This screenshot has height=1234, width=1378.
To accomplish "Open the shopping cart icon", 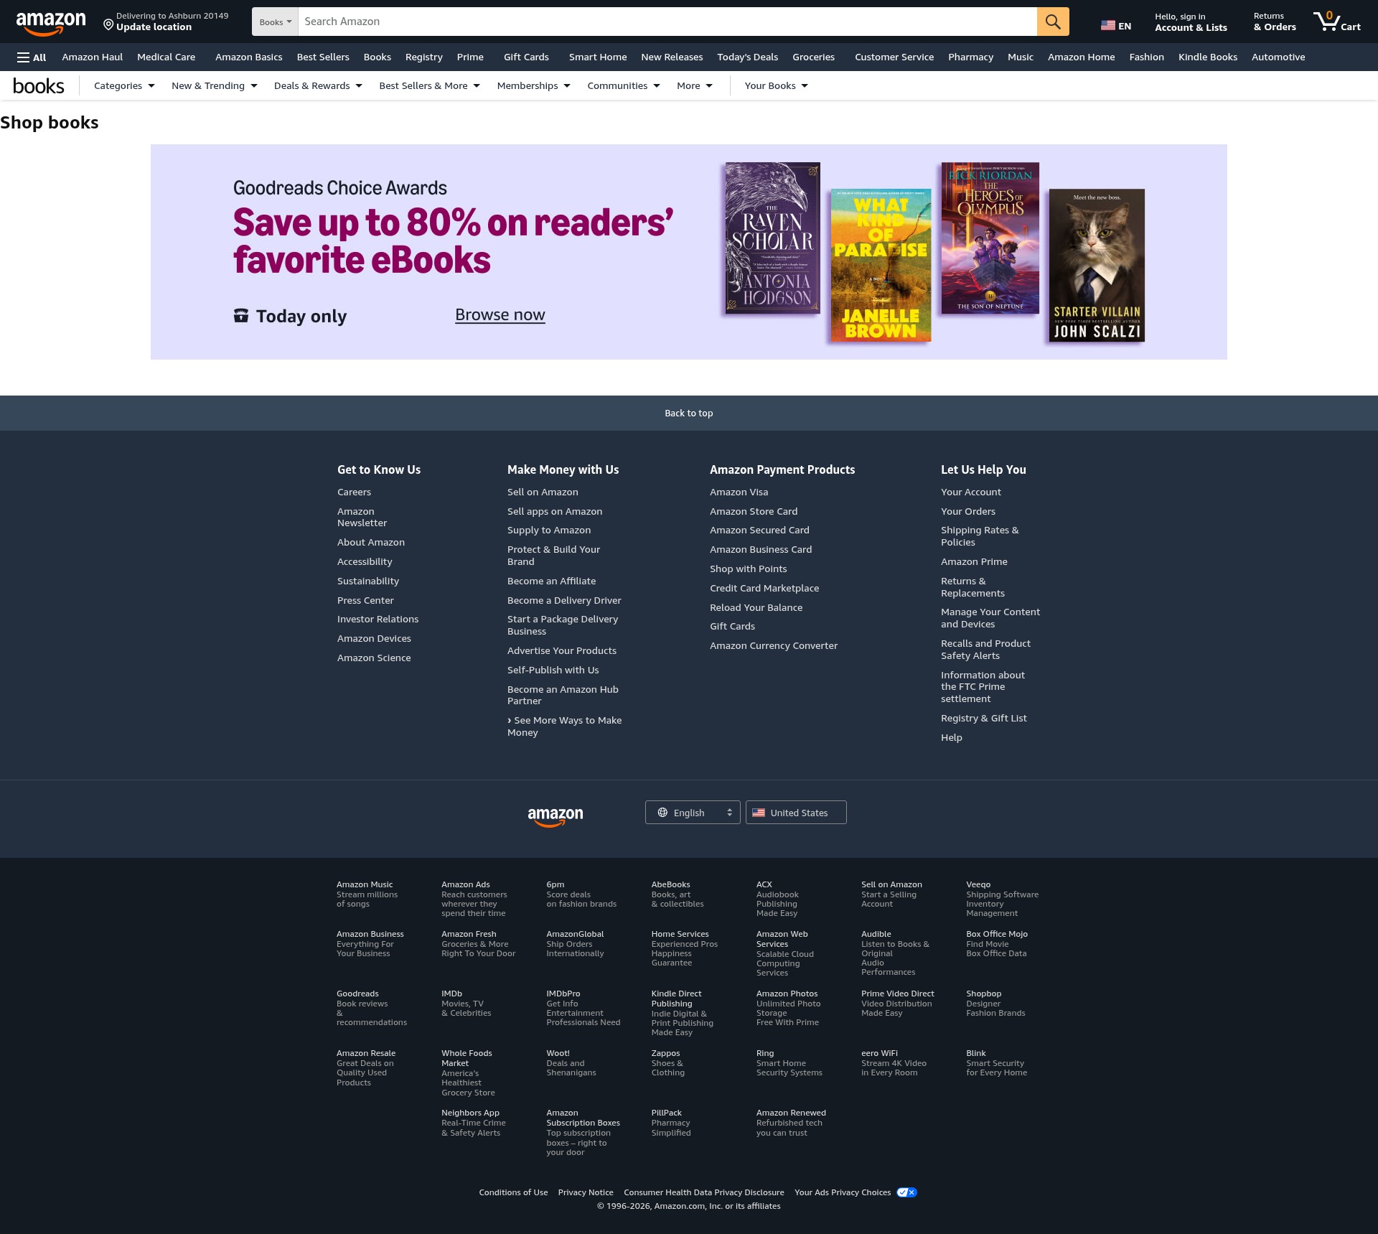I will coord(1336,22).
